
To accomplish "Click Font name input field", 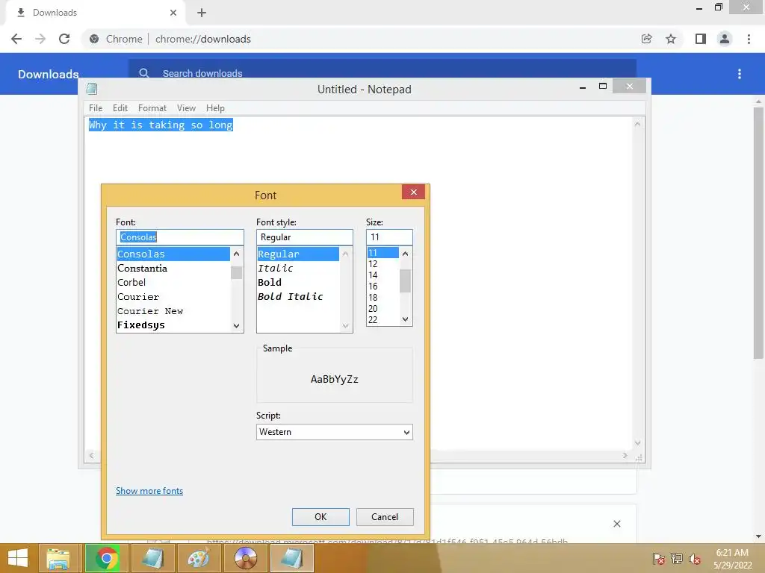I will pyautogui.click(x=180, y=237).
